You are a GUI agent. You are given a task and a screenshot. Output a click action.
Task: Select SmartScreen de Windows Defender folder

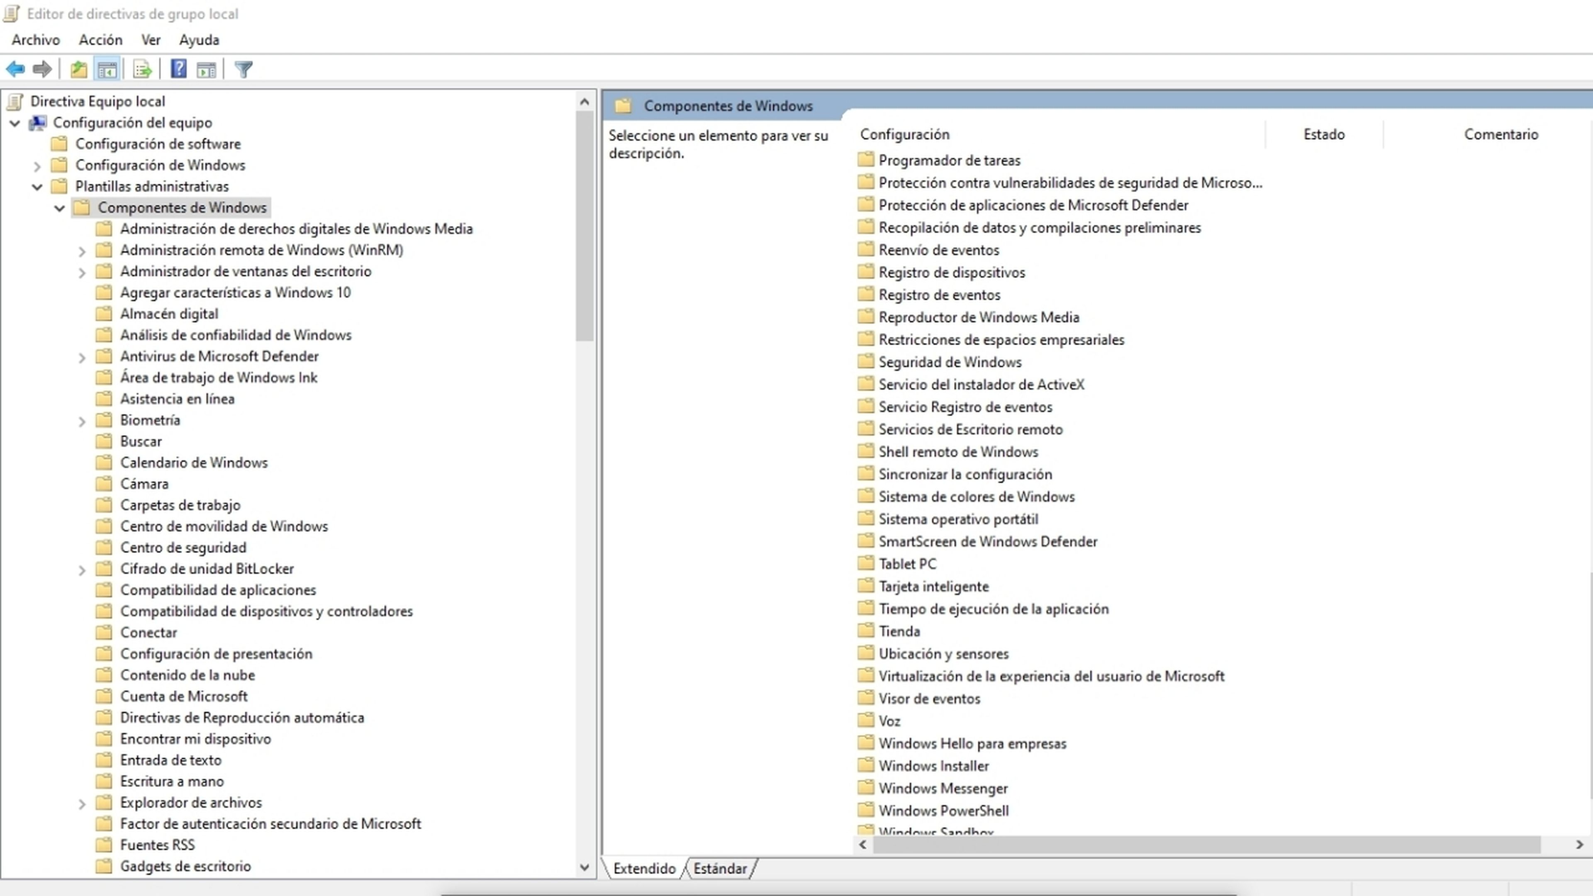988,542
